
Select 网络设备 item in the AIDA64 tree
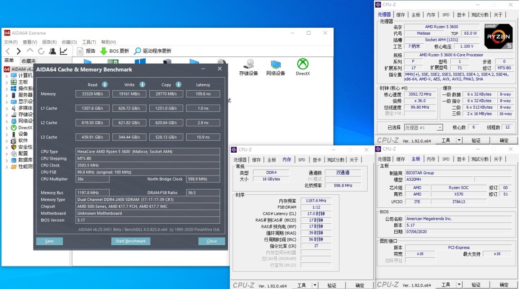coord(22,121)
